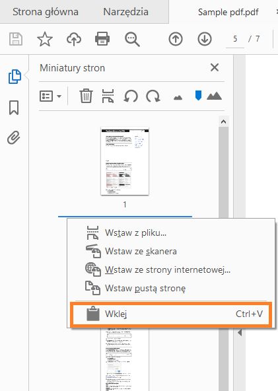Click insert pages icon in thumbnail toolbar

(108, 96)
